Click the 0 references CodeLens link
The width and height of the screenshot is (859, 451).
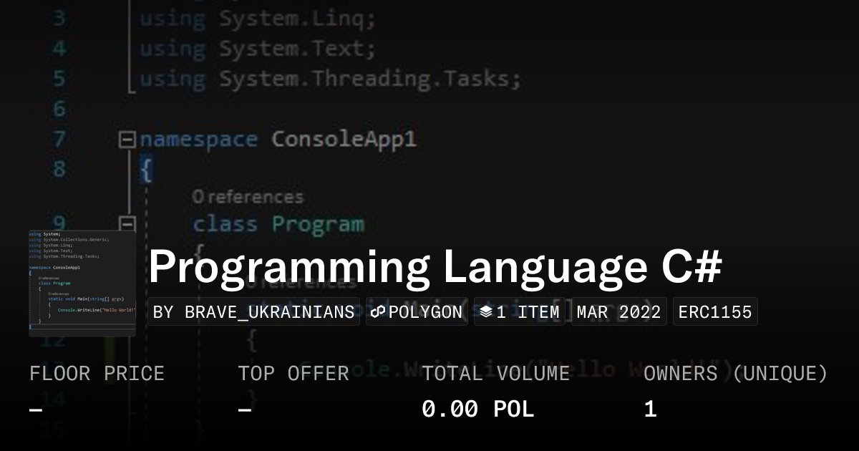pos(248,195)
